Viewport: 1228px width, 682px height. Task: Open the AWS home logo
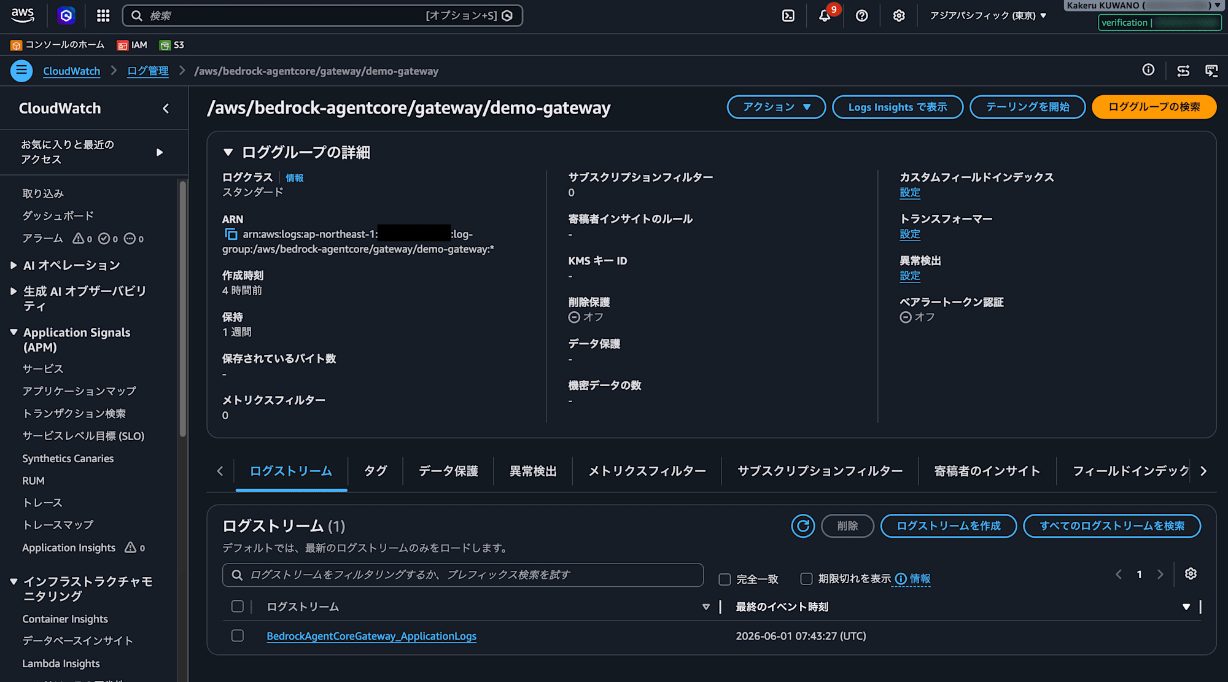(x=23, y=15)
